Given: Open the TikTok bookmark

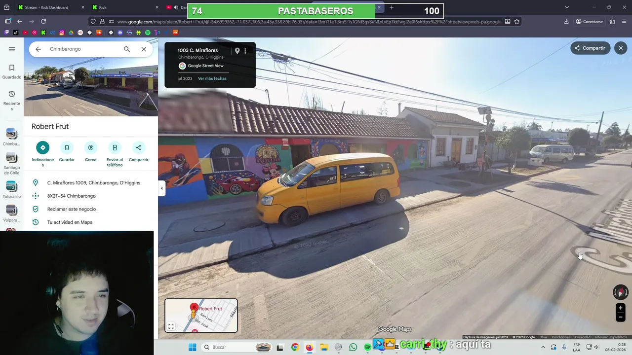Looking at the screenshot, I should [16, 33].
